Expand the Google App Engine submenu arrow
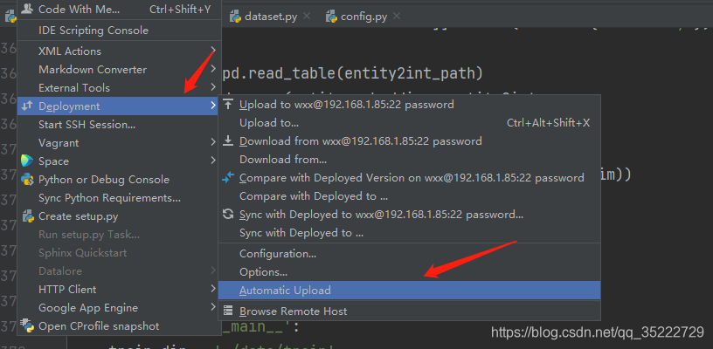The width and height of the screenshot is (713, 349). (x=213, y=307)
